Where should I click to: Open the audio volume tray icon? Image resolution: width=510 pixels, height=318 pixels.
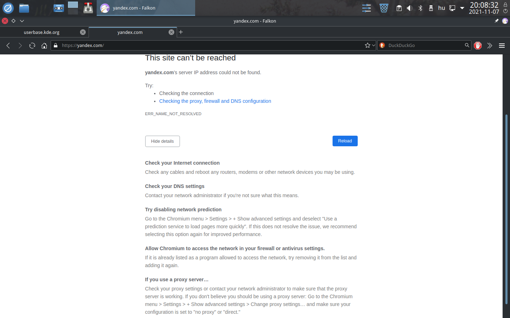point(410,8)
